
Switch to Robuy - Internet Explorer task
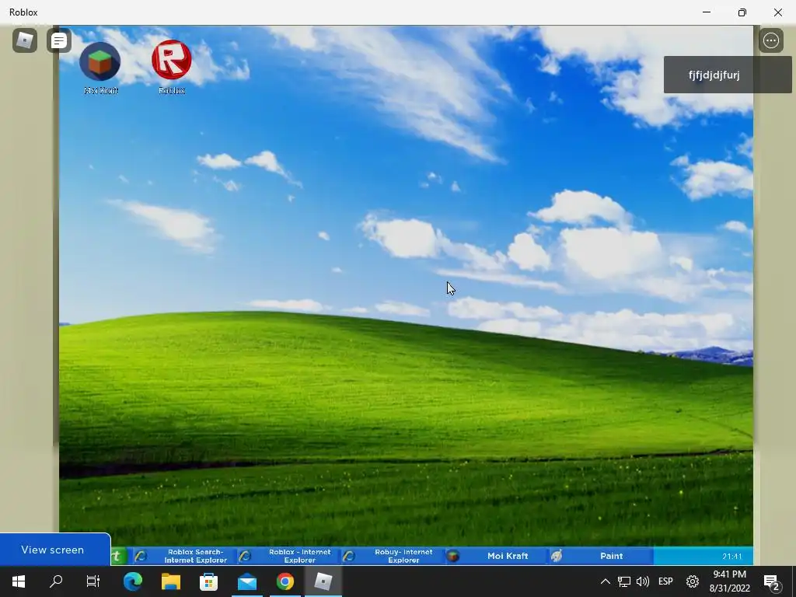click(x=392, y=556)
